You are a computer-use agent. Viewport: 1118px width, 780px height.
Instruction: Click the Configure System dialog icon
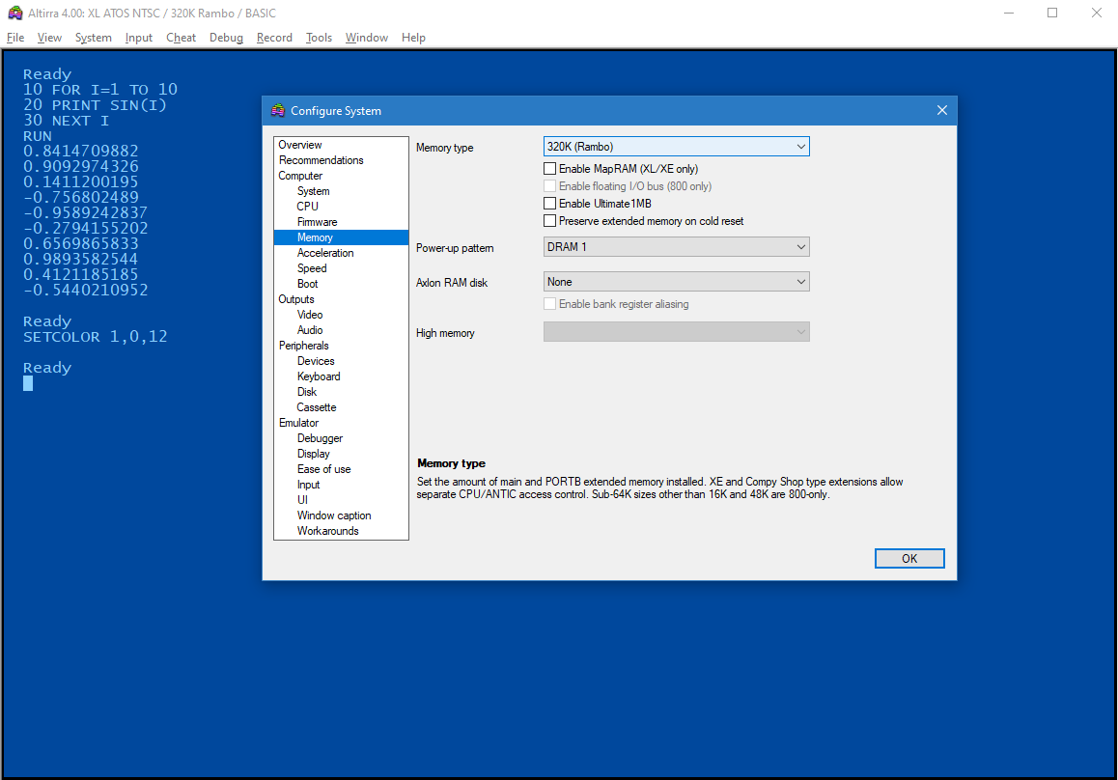[278, 111]
